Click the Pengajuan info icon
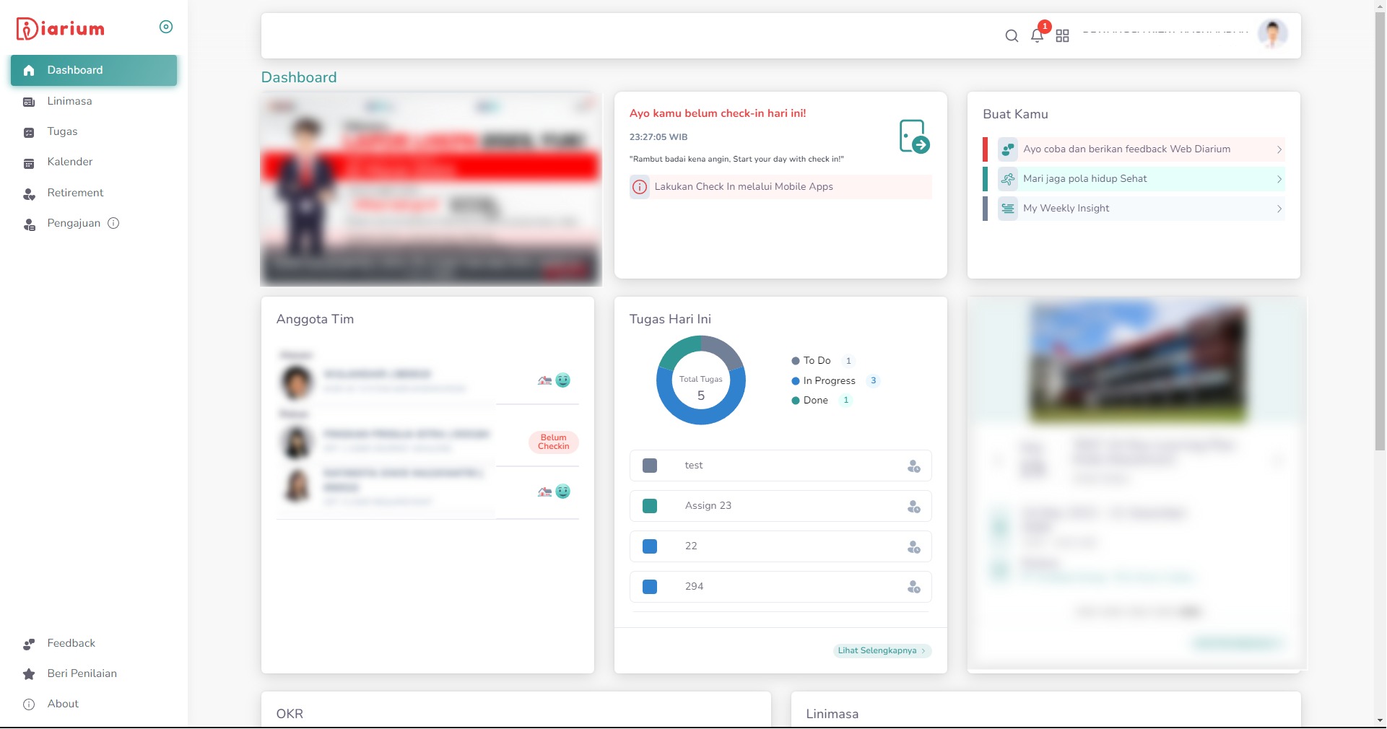 113,223
